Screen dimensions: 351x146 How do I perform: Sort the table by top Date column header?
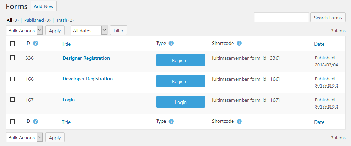point(319,44)
